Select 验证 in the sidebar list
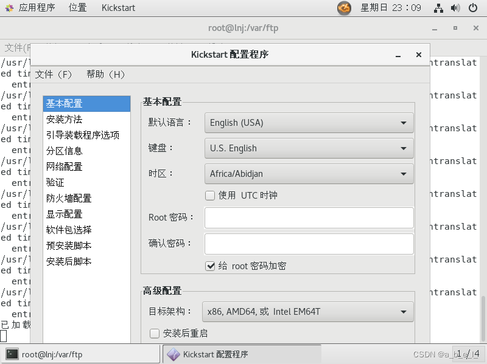 click(x=86, y=183)
